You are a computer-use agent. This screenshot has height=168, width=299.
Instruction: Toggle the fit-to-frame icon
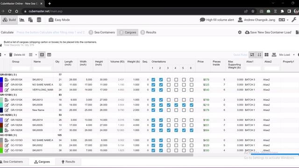click(252, 55)
